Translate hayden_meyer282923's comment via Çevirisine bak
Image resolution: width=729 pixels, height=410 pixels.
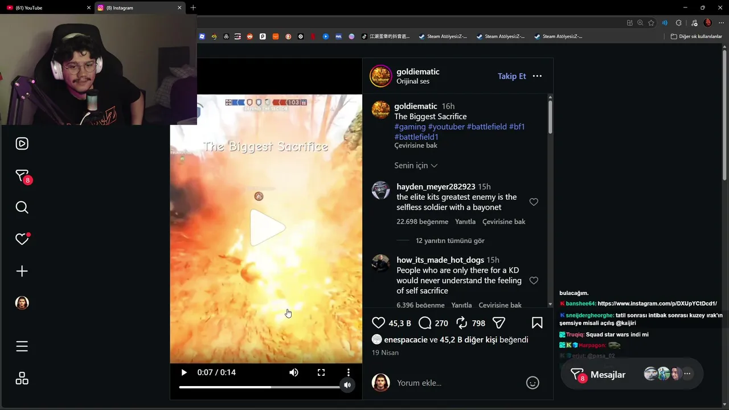(x=504, y=222)
